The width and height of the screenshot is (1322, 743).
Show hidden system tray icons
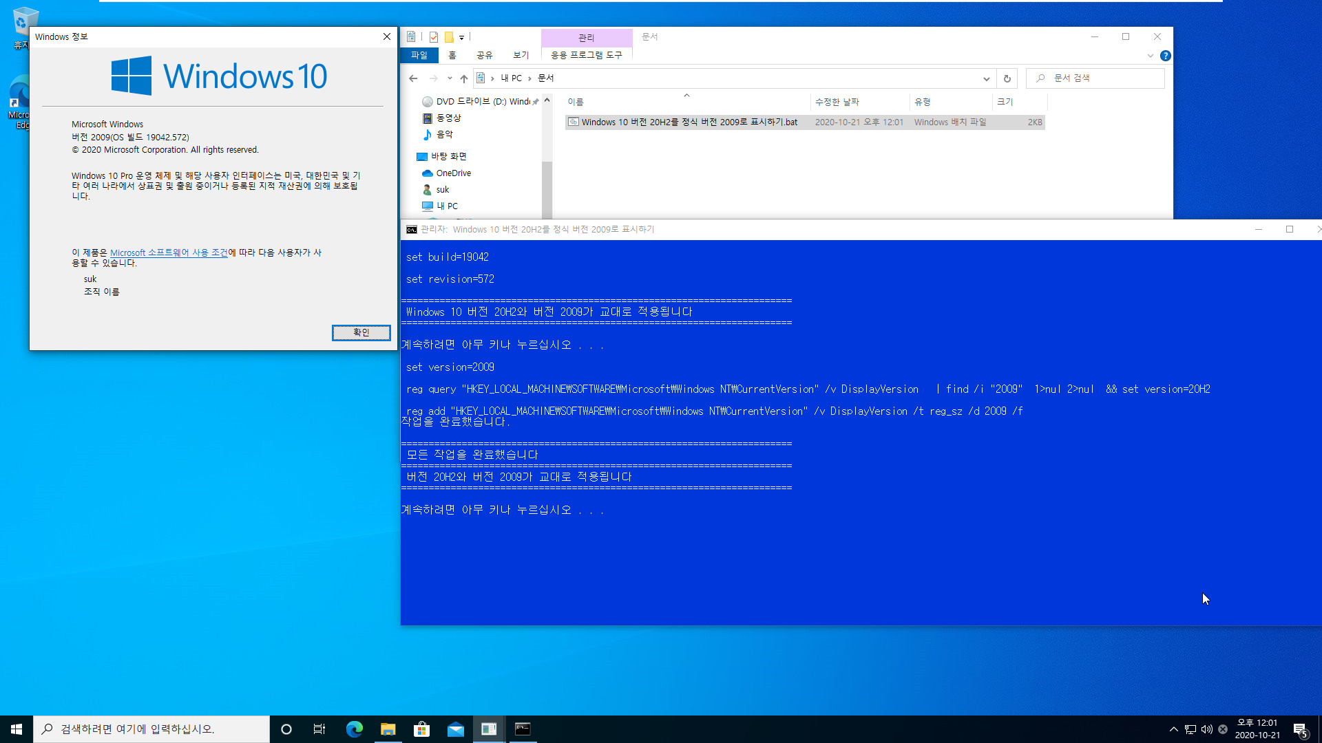coord(1173,729)
